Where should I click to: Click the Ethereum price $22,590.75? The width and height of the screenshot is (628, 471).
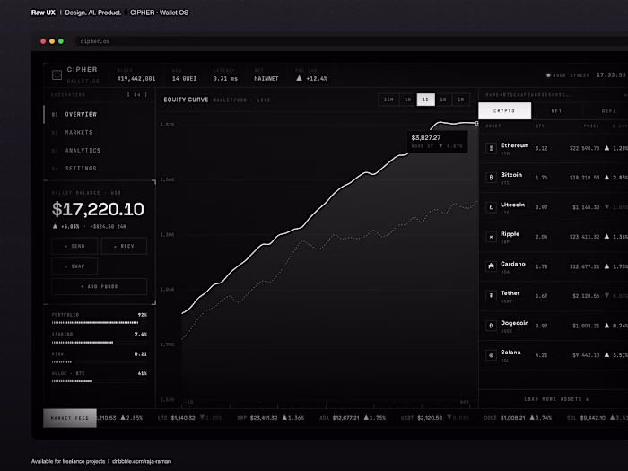(584, 148)
